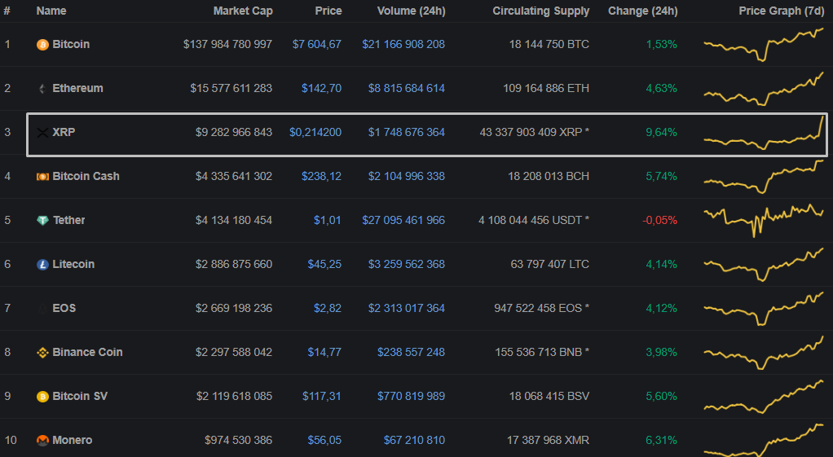Click the Ethereum logo icon
The width and height of the screenshot is (833, 457).
42,89
